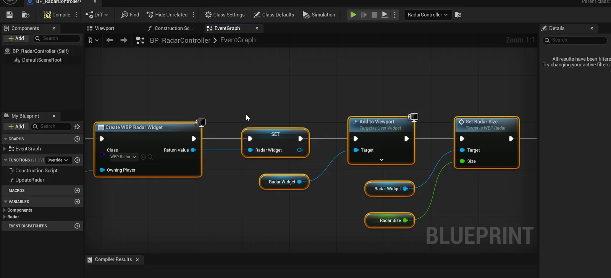Image resolution: width=611 pixels, height=278 pixels.
Task: Click BP_RadarController in the graph breadcrumb
Action: tap(180, 40)
